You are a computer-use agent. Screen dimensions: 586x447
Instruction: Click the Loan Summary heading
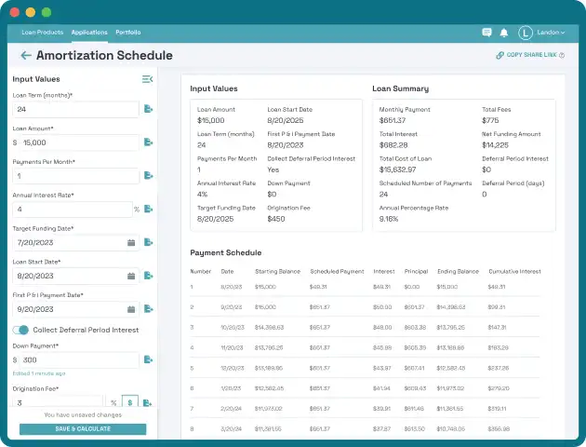(x=400, y=88)
